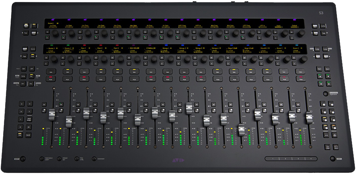The height and width of the screenshot is (175, 356).
Task: Grab the Strgs 5 fader cap
Action: pyautogui.click(x=241, y=130)
